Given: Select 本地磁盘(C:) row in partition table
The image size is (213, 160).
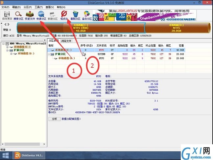Looking at the screenshot, I should 116,50.
